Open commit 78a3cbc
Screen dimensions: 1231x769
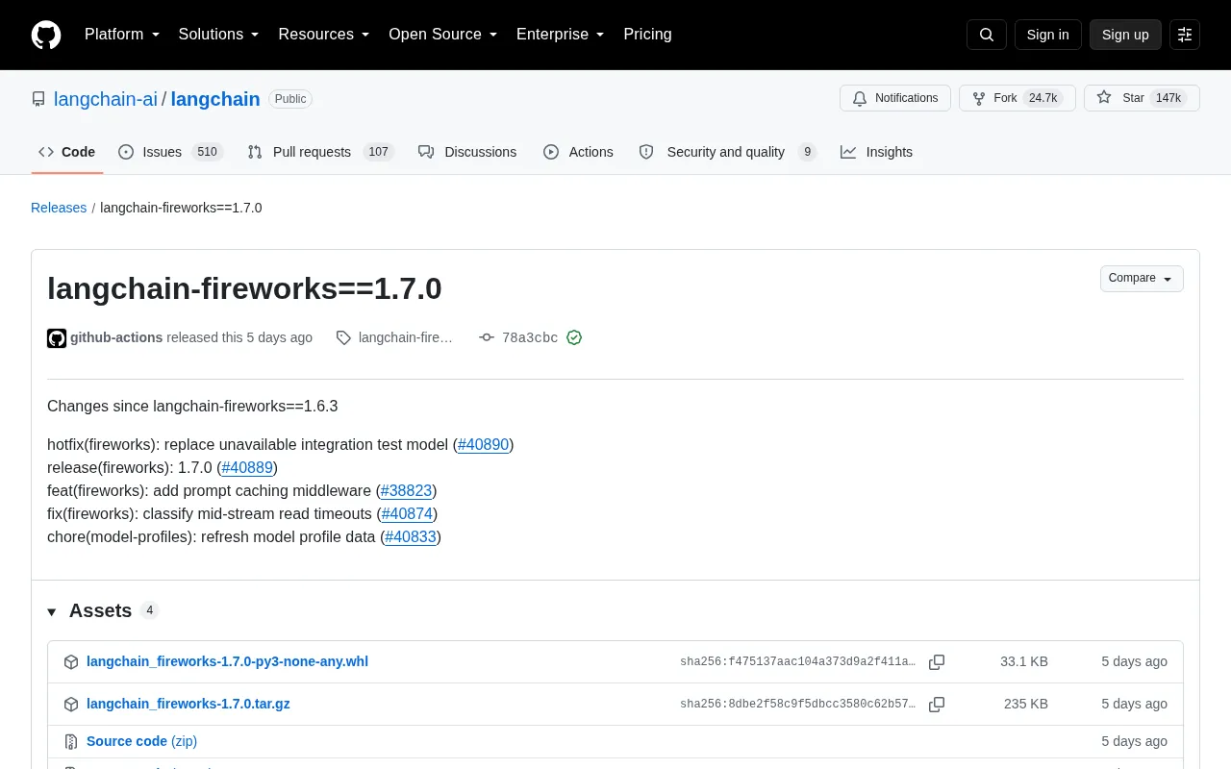(x=530, y=338)
